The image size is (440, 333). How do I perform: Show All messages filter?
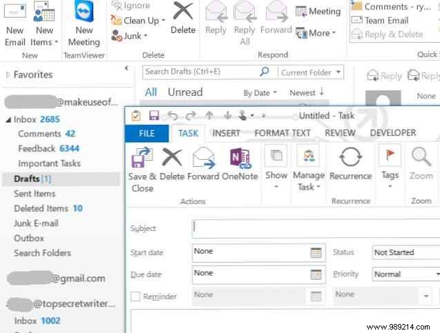151,92
